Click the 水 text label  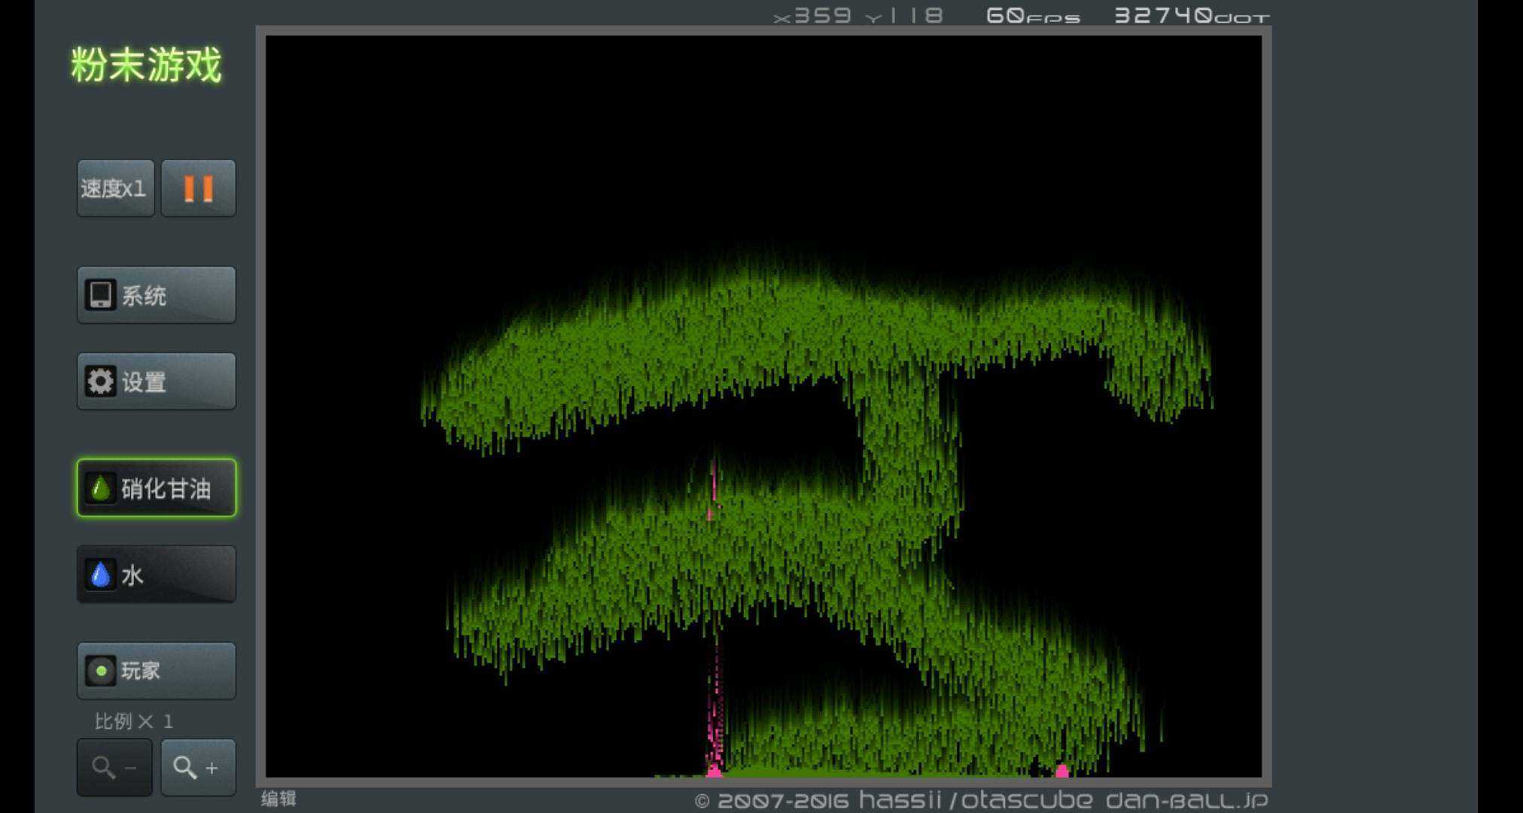coord(133,576)
